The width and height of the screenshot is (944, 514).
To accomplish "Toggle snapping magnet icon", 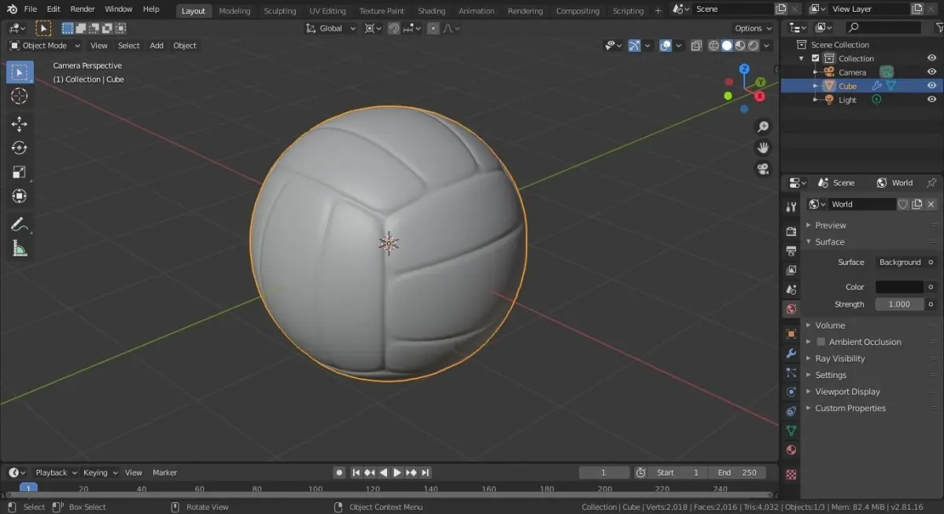I will 393,28.
